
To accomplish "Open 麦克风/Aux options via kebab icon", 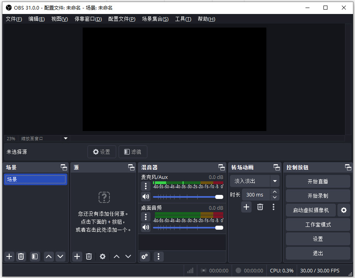I will (x=146, y=186).
